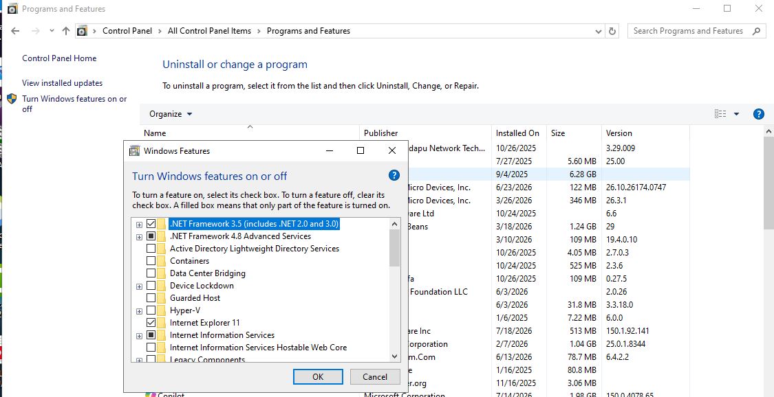Click Programs and Features title bar icon
The width and height of the screenshot is (774, 397).
[x=12, y=9]
